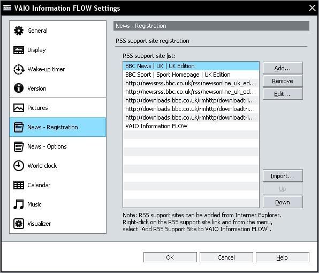The image size is (319, 273).
Task: Select VAIO Information FLOW list entry
Action: click(191, 126)
